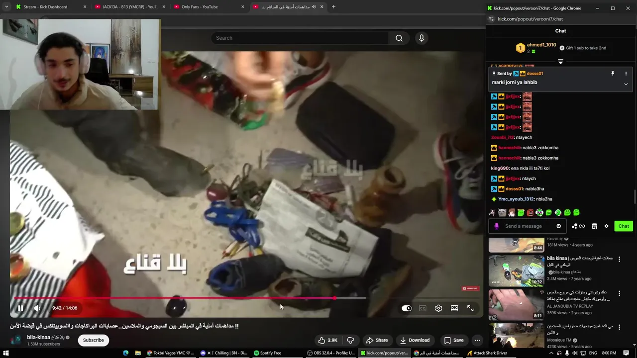Send message with green Chat button
Viewport: 637px width, 358px height.
(624, 226)
